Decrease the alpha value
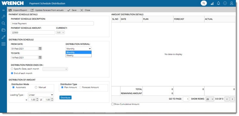Screen dimensions: 239x116 [38, 101]
